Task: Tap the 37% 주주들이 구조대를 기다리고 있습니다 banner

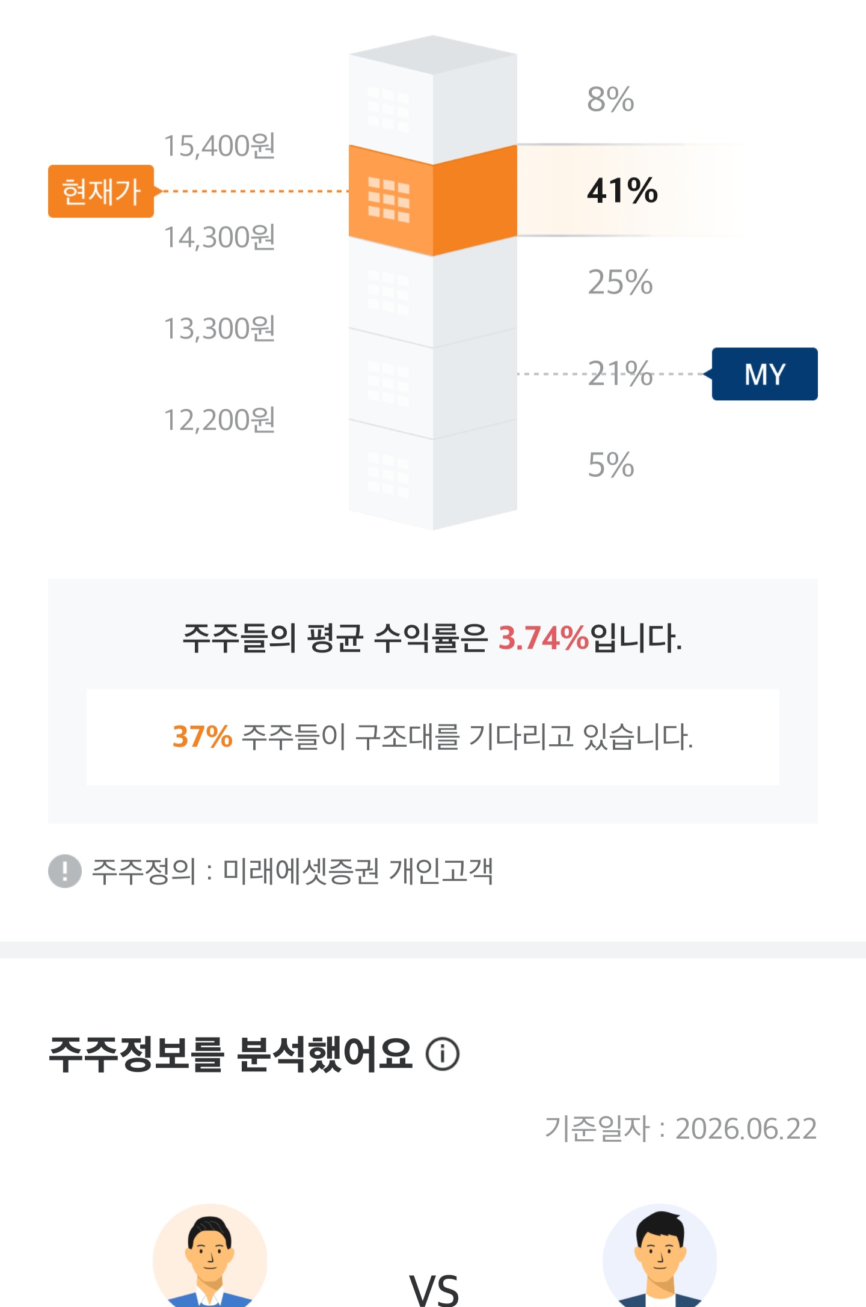Action: (433, 737)
